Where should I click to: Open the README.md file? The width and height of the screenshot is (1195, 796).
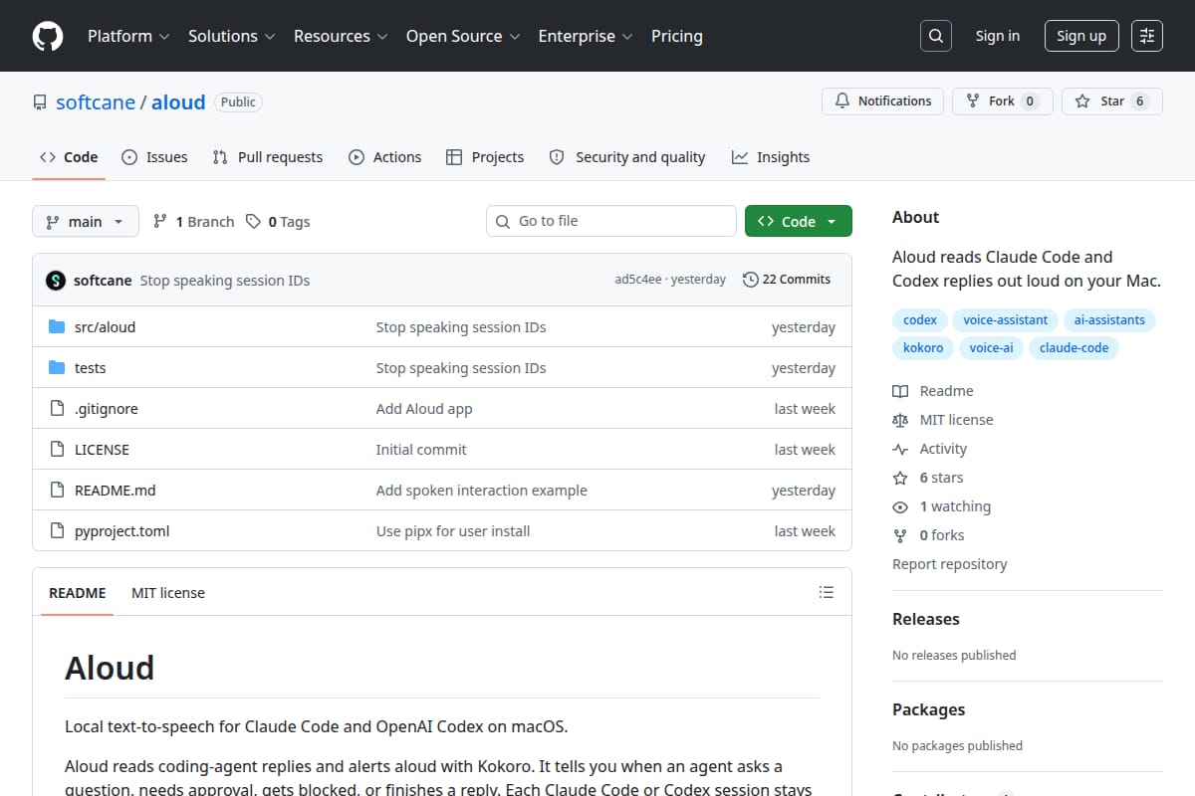(116, 490)
